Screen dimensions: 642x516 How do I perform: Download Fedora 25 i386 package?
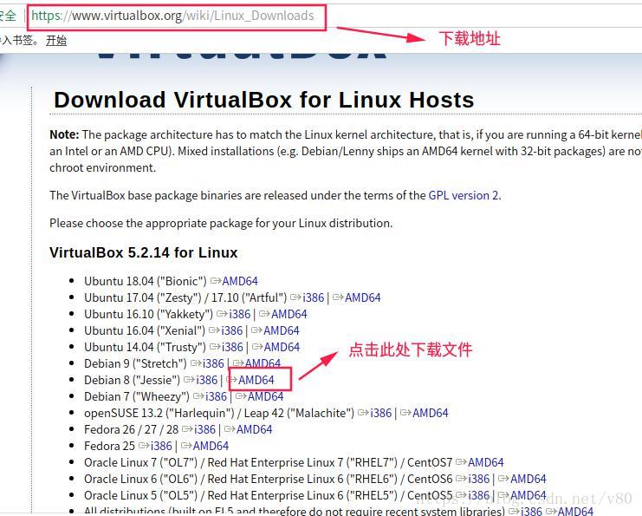click(x=161, y=446)
